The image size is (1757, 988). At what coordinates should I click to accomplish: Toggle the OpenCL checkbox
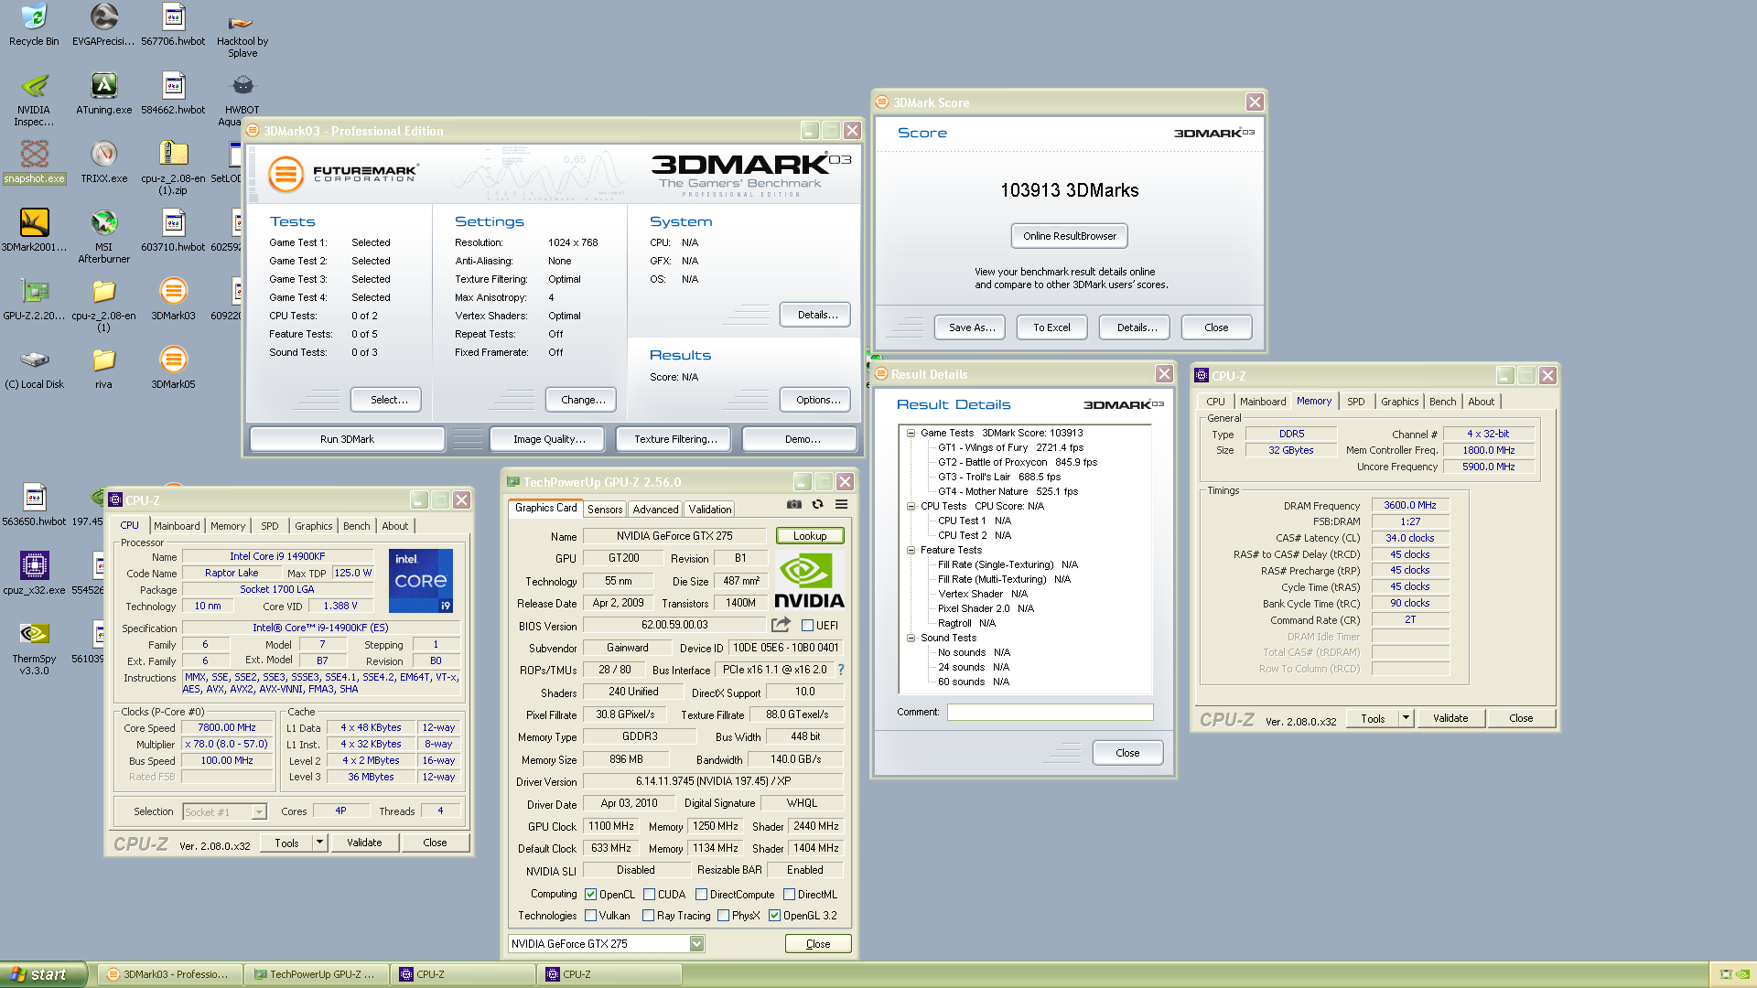point(590,895)
